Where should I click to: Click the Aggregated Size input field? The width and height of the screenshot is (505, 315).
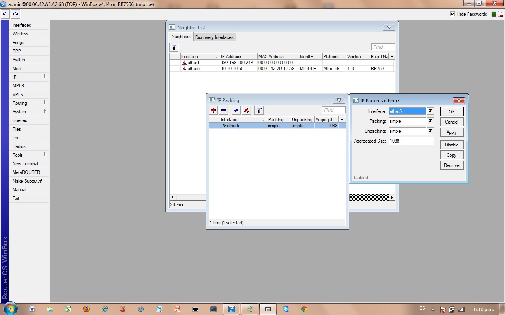(411, 141)
